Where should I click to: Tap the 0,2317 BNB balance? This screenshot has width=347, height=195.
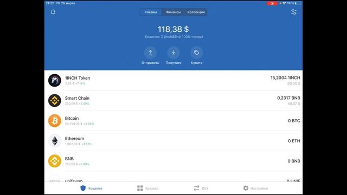pyautogui.click(x=288, y=98)
